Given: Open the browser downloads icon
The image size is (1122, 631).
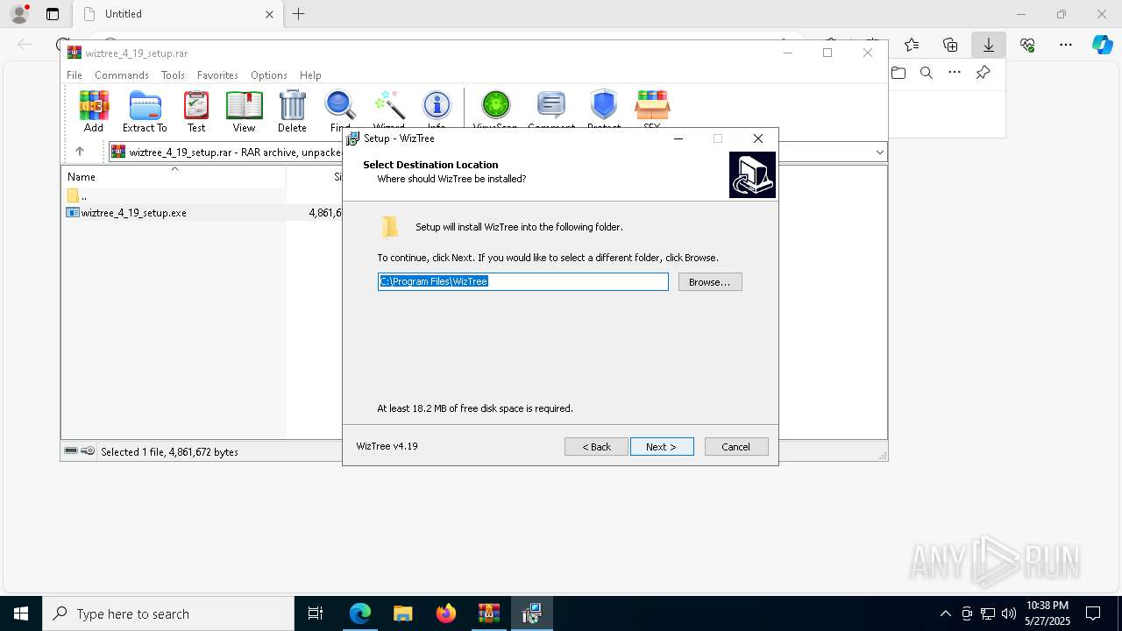Looking at the screenshot, I should [989, 45].
